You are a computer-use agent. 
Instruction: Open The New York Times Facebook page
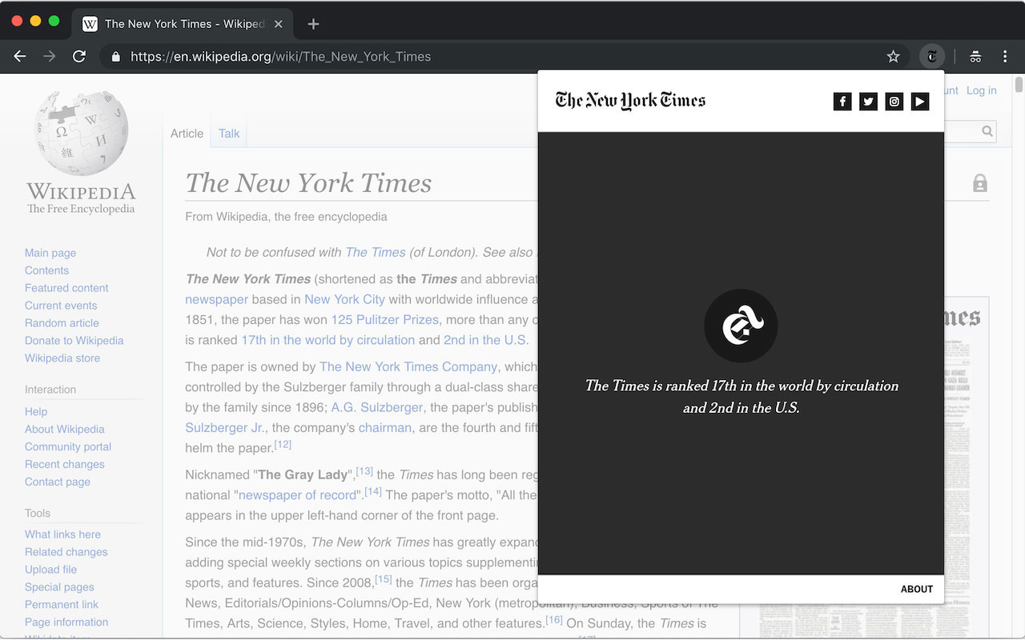[842, 102]
